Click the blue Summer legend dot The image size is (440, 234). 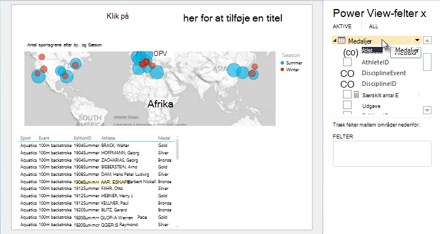click(x=282, y=63)
